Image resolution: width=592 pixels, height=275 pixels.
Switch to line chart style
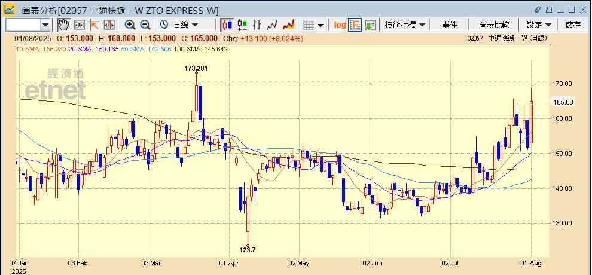click(x=272, y=25)
